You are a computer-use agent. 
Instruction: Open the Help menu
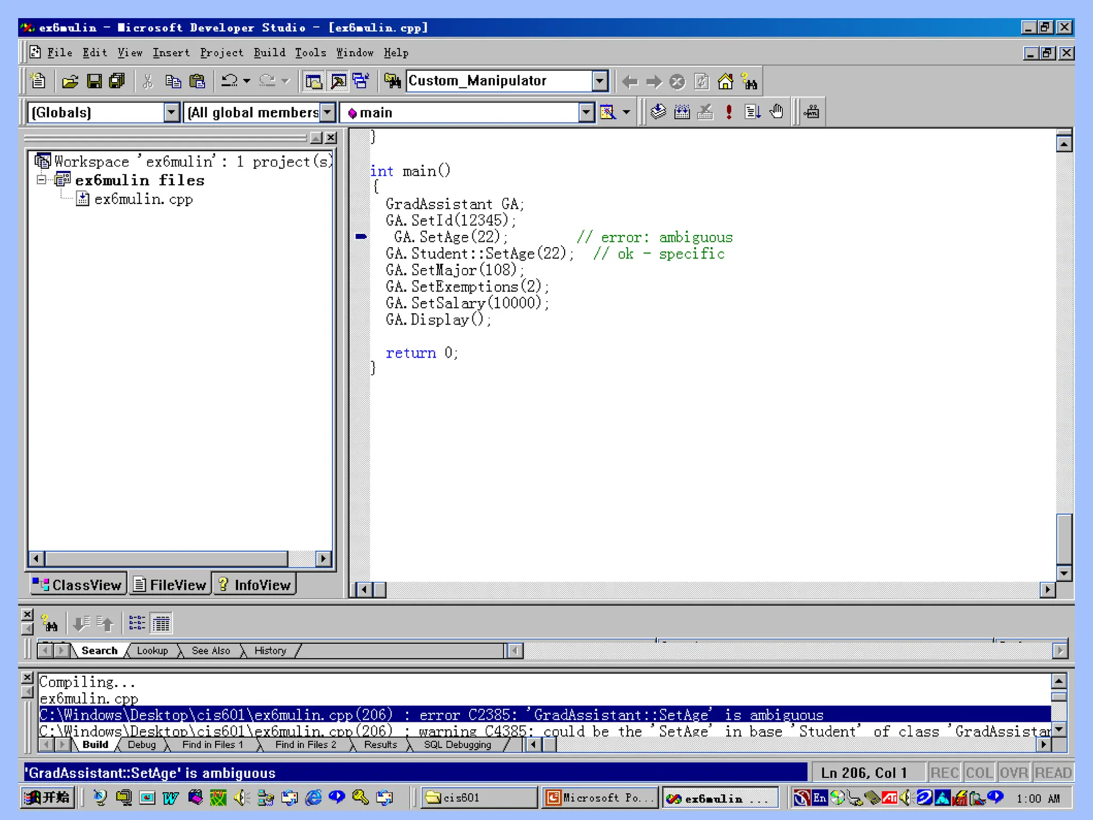(x=395, y=52)
